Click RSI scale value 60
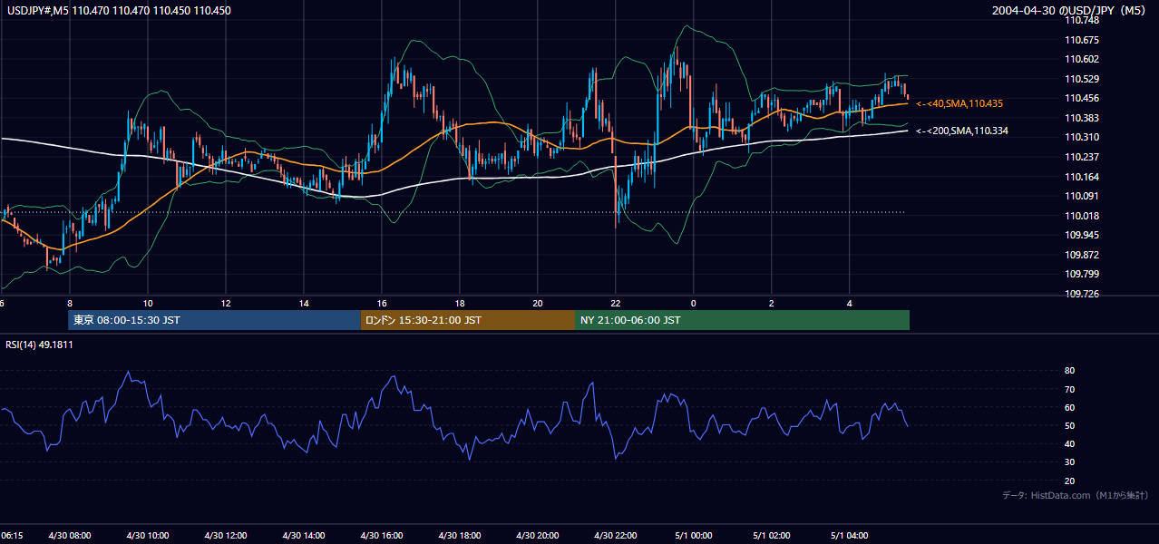Image resolution: width=1159 pixels, height=544 pixels. 1070,408
